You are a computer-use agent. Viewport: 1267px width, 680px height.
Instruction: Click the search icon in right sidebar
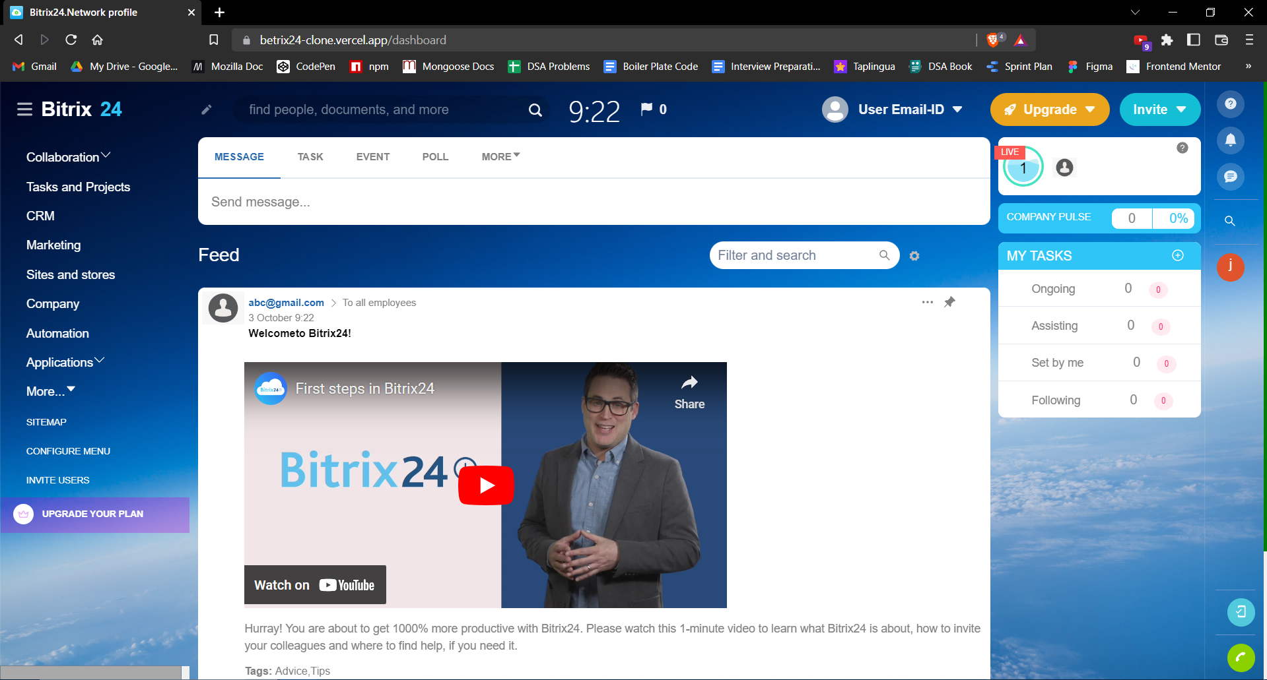(x=1230, y=221)
